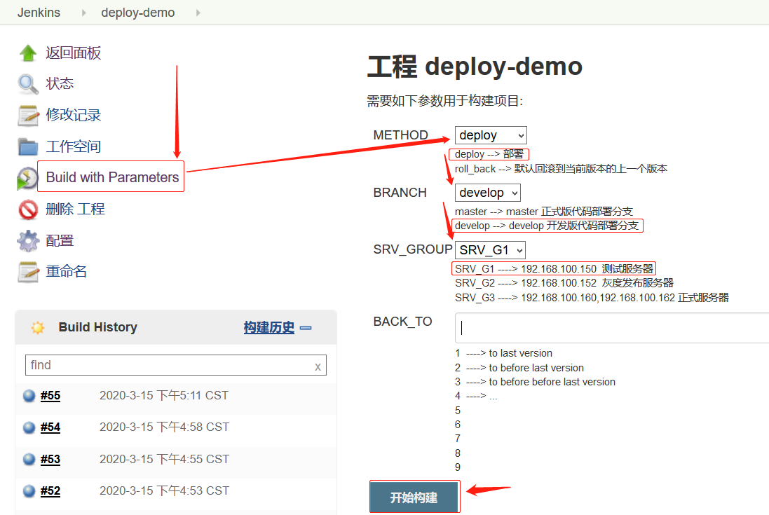Click the folder workspace icon
769x515 pixels.
pos(28,146)
